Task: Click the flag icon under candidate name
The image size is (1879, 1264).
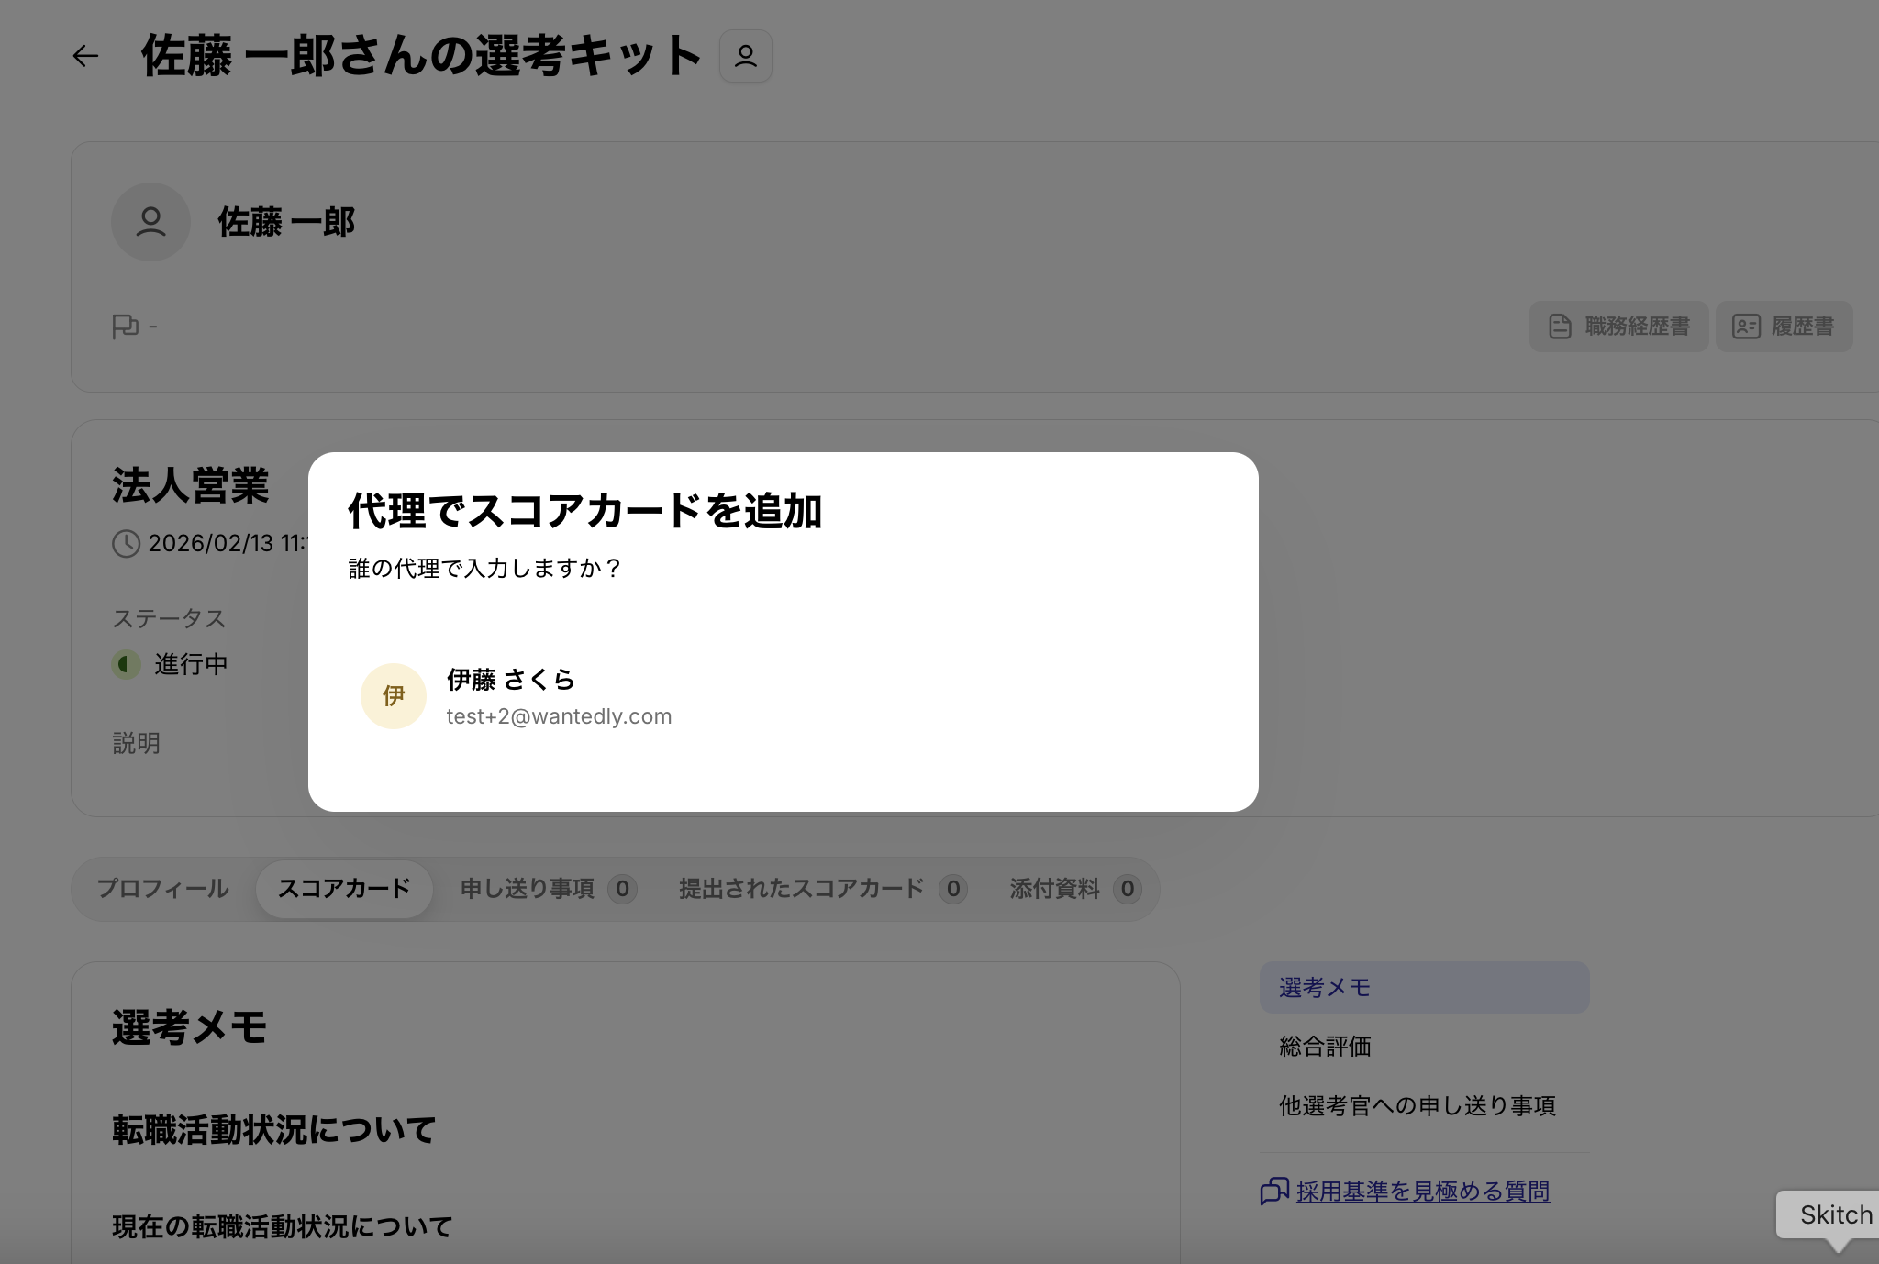Action: [125, 326]
